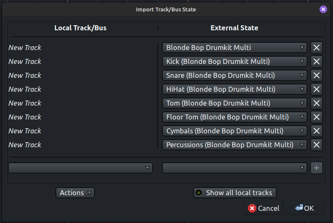Open the Floor Tom external state dropdown
This screenshot has height=223, width=333.
[234, 117]
